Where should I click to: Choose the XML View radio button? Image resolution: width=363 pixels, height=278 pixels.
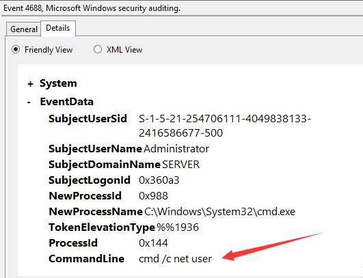point(98,49)
